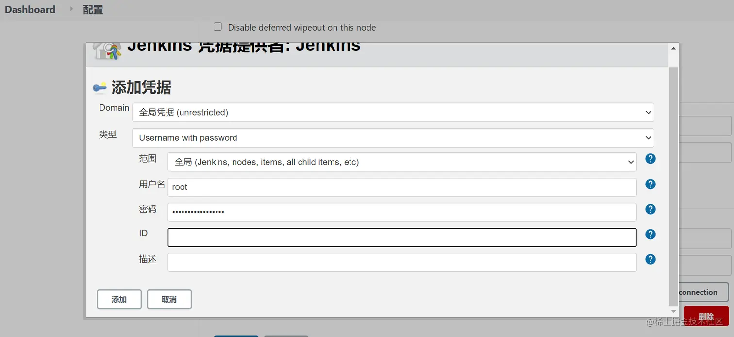This screenshot has height=337, width=734.
Task: Click the dialog scrollbar up arrow
Action: point(673,48)
